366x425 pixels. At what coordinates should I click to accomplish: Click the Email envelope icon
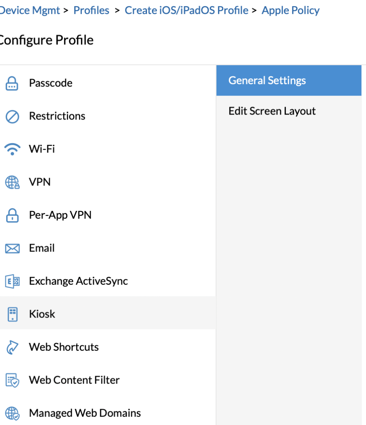click(x=12, y=248)
